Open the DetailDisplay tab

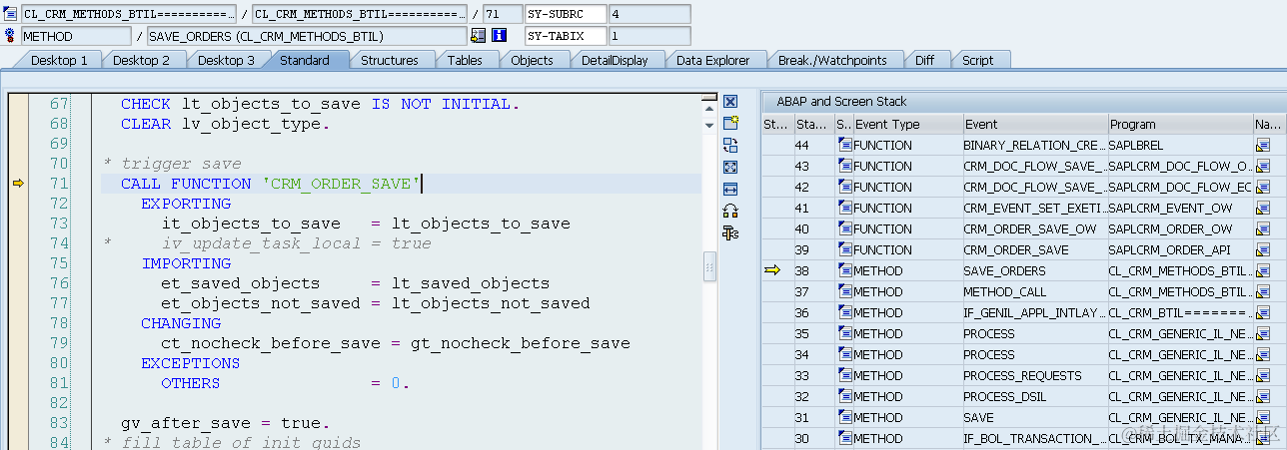[615, 60]
